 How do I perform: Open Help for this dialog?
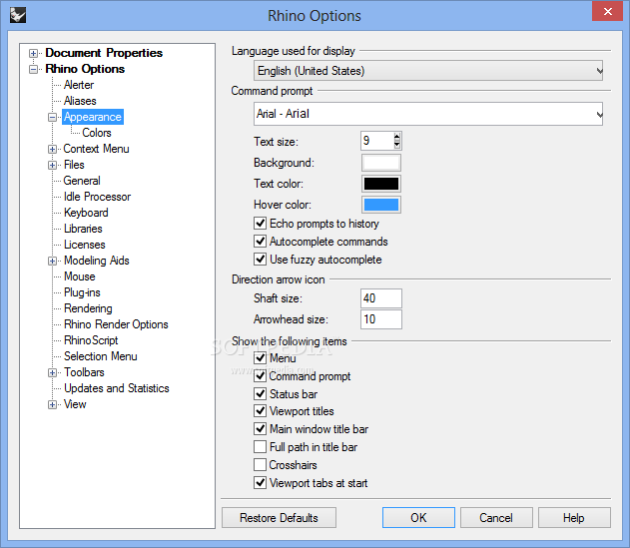pos(574,517)
